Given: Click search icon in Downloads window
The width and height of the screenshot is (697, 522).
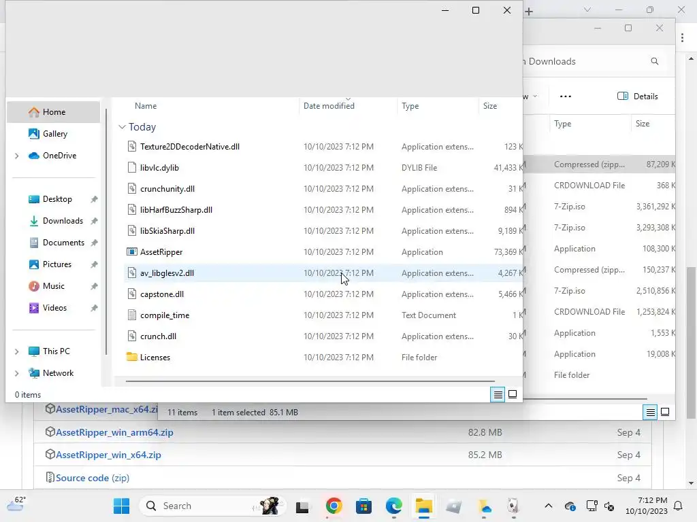Looking at the screenshot, I should tap(655, 61).
